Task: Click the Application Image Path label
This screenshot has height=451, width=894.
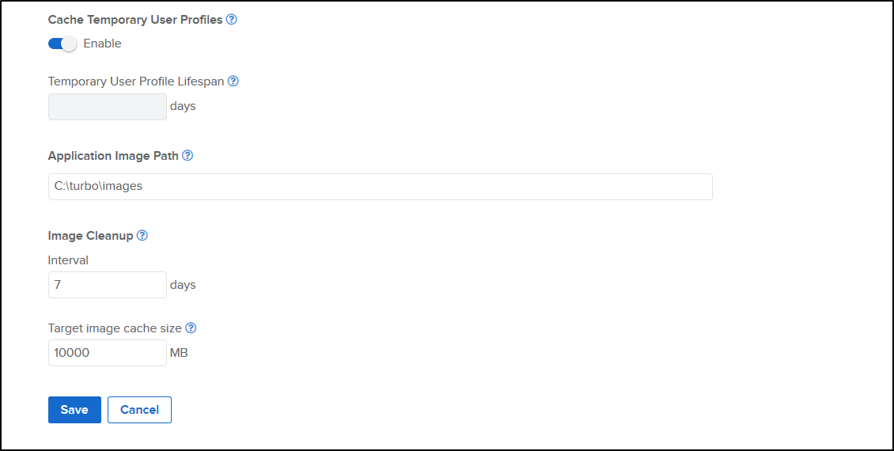Action: (x=113, y=156)
